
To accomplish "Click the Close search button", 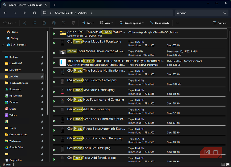I will tap(159, 23).
